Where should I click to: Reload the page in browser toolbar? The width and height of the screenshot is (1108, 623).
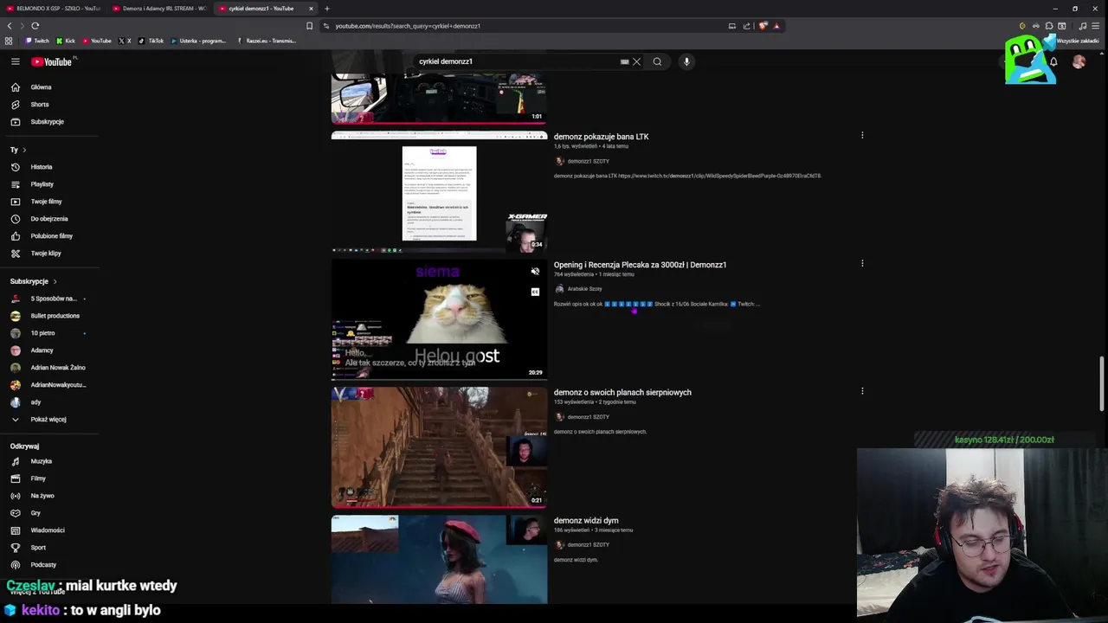coord(35,26)
